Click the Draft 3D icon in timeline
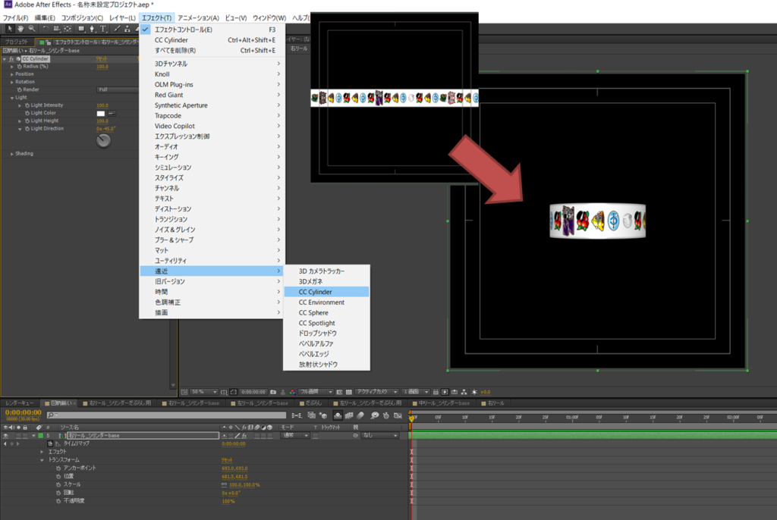The height and width of the screenshot is (520, 777). pyautogui.click(x=323, y=415)
